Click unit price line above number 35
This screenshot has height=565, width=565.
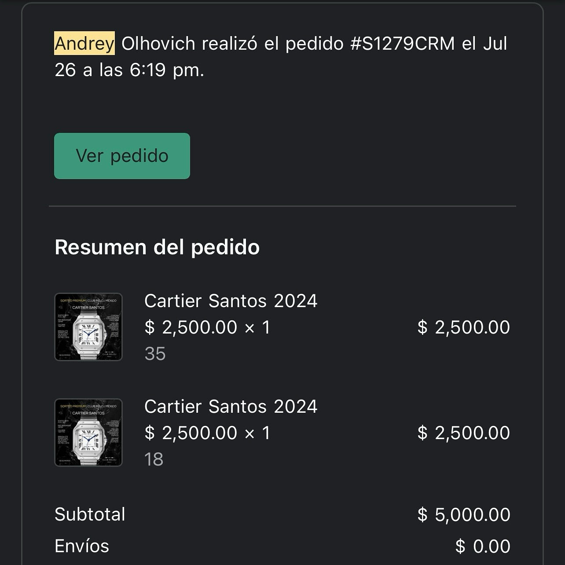click(x=207, y=327)
